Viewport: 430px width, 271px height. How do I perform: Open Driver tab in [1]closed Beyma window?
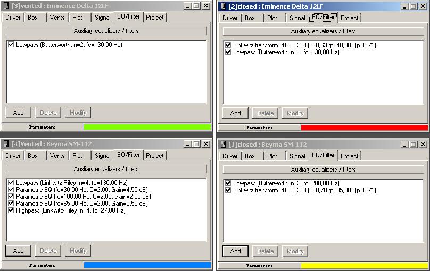(230, 156)
